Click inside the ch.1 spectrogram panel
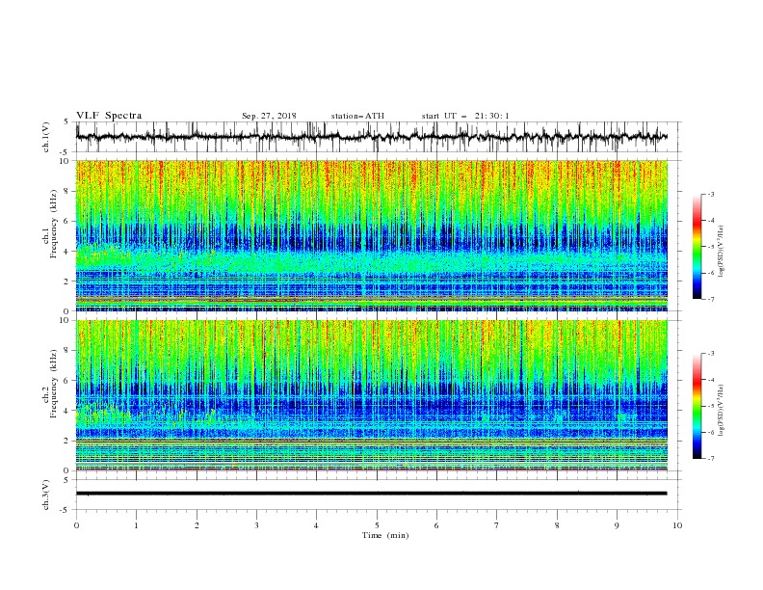The width and height of the screenshot is (763, 590). 371,235
